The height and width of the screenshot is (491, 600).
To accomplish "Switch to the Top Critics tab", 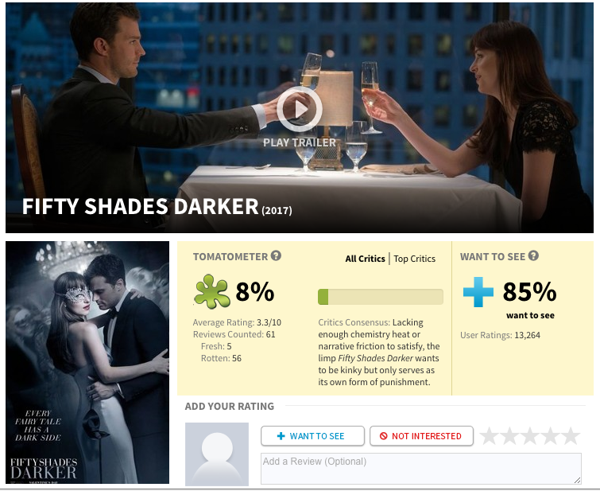I will coord(414,259).
